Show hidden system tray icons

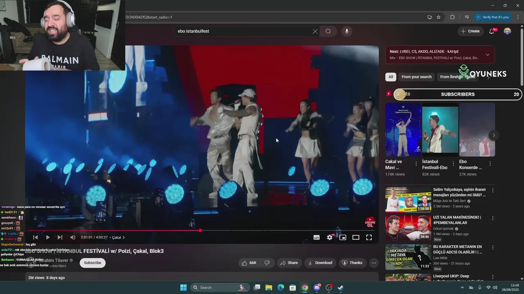click(462, 287)
